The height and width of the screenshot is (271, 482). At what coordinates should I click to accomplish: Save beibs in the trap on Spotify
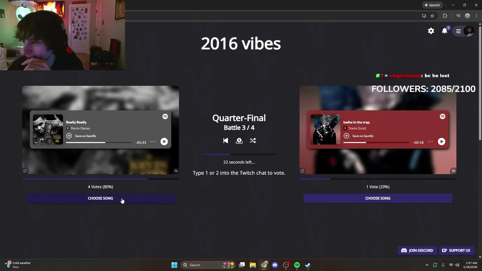(x=358, y=136)
